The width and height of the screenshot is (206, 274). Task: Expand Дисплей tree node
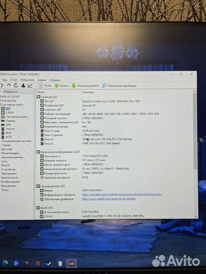7,149
